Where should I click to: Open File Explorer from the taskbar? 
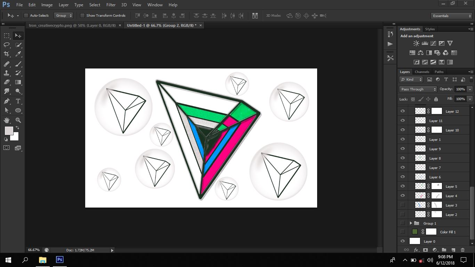pyautogui.click(x=42, y=260)
